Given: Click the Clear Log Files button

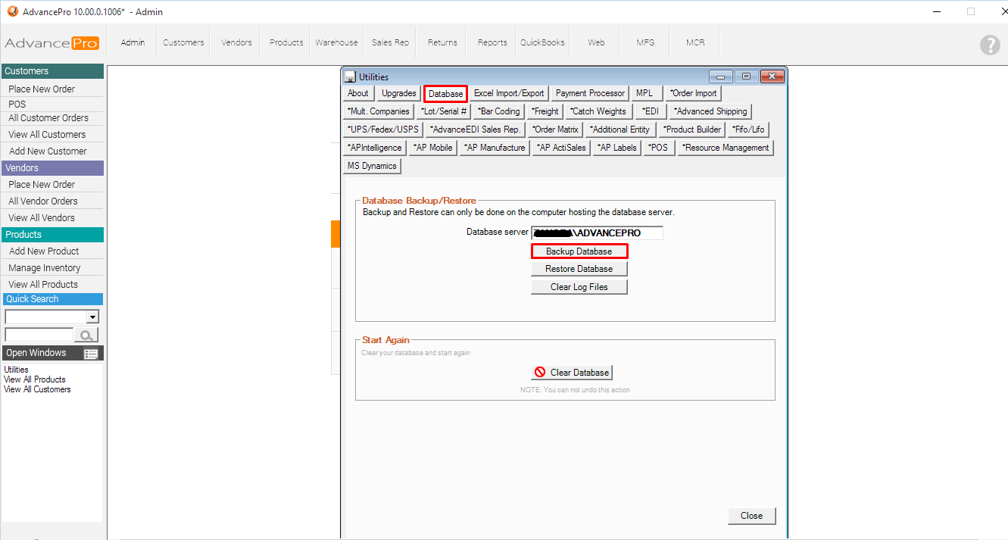Looking at the screenshot, I should coord(579,287).
